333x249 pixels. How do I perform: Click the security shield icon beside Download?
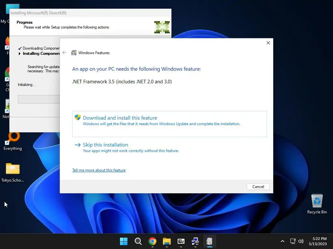78,117
